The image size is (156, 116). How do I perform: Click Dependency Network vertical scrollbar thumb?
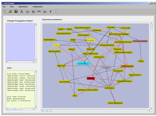click(152, 27)
